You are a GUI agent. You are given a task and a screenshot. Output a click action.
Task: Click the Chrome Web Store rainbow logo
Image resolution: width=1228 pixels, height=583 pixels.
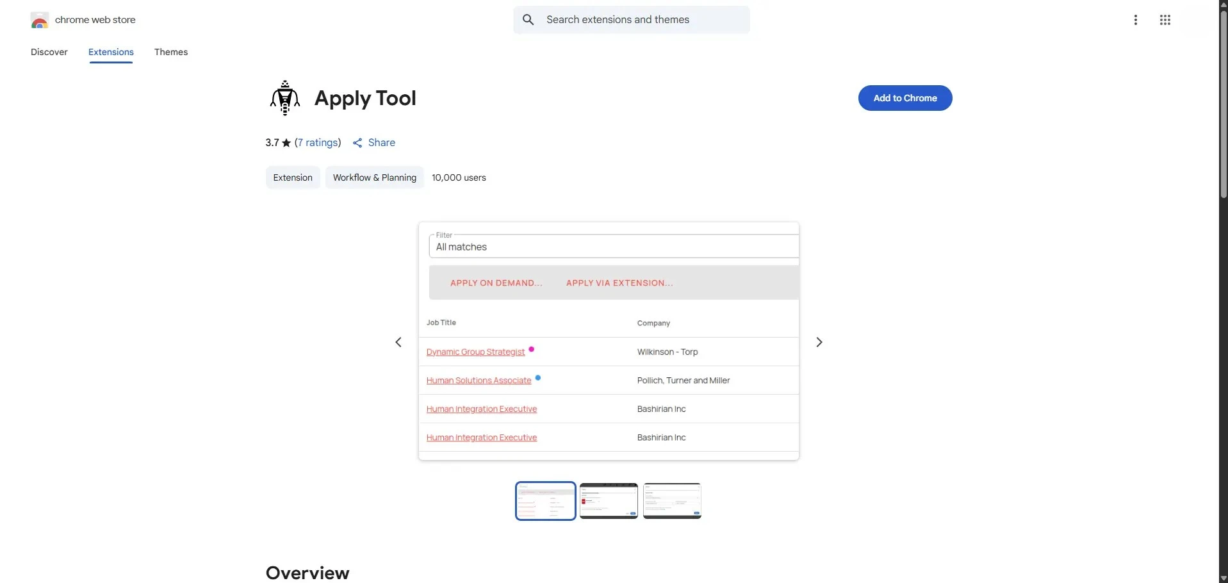[40, 21]
